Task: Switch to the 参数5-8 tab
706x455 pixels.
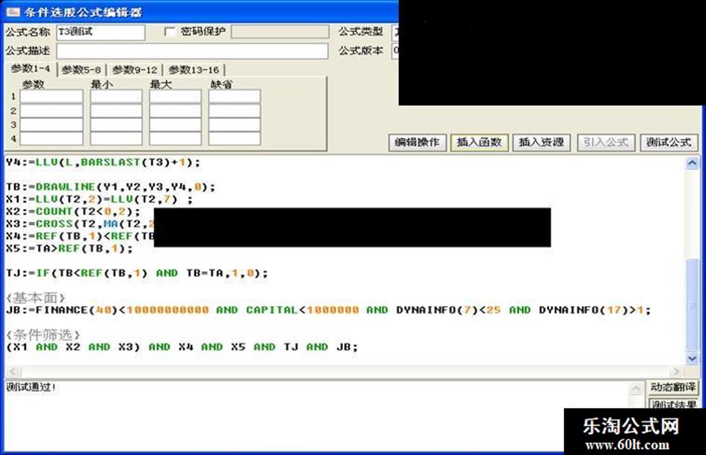Action: point(81,69)
